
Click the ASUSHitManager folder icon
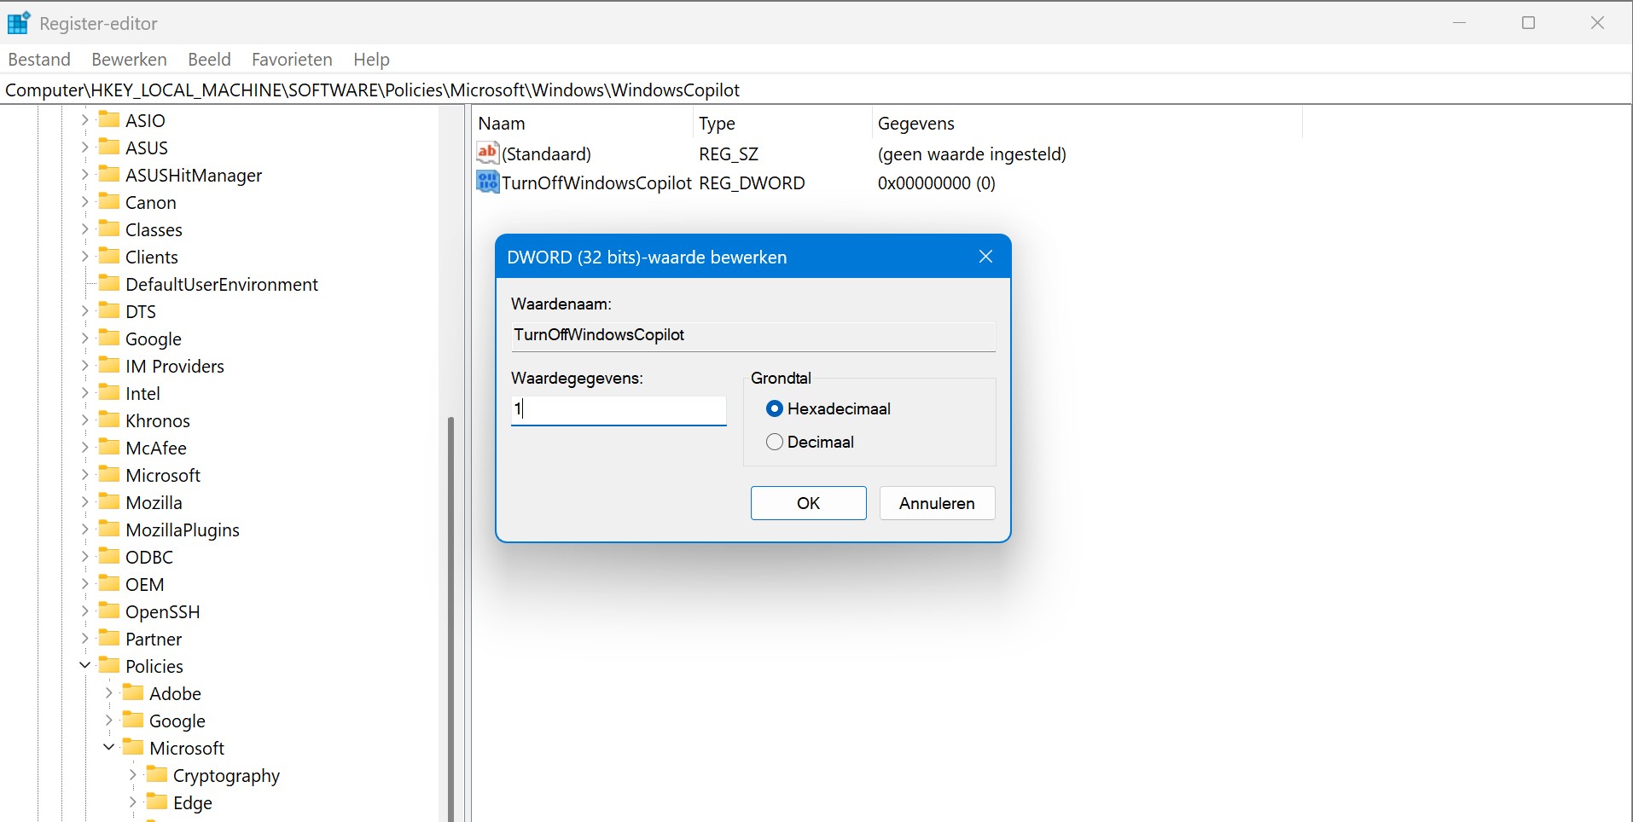pos(109,174)
